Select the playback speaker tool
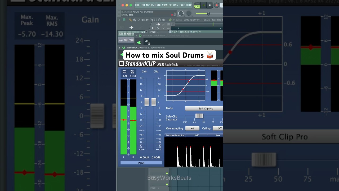Image resolution: width=339 pixels, height=191 pixels. 164,20
